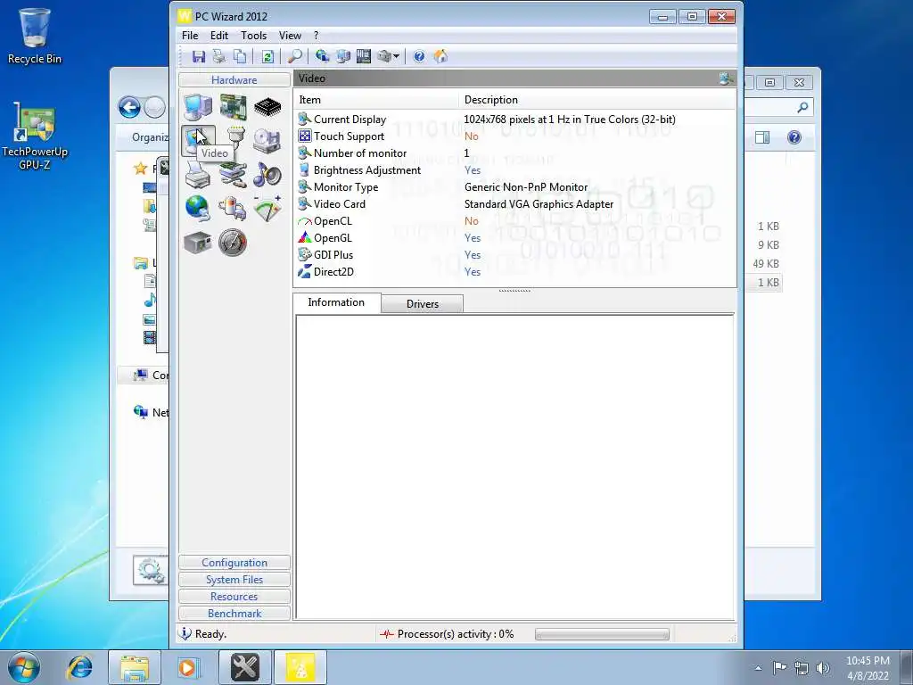Open the Recycle Bin desktop icon
913x685 pixels.
[x=35, y=36]
